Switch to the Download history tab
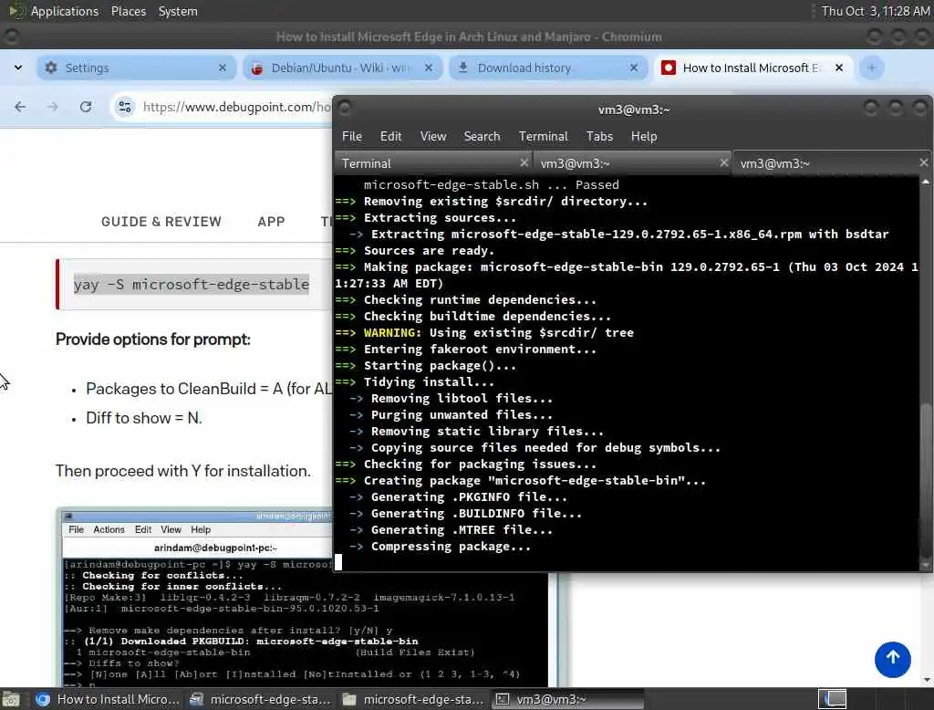This screenshot has height=710, width=934. click(x=548, y=68)
